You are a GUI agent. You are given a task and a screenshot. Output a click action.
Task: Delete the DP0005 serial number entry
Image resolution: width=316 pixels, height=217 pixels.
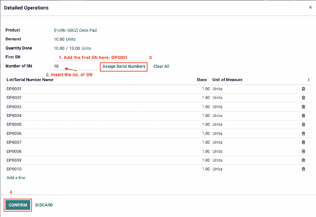(x=303, y=124)
